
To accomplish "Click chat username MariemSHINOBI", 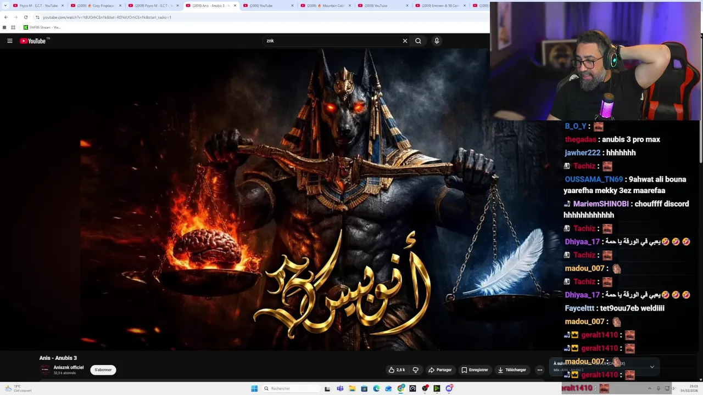I will 601,204.
